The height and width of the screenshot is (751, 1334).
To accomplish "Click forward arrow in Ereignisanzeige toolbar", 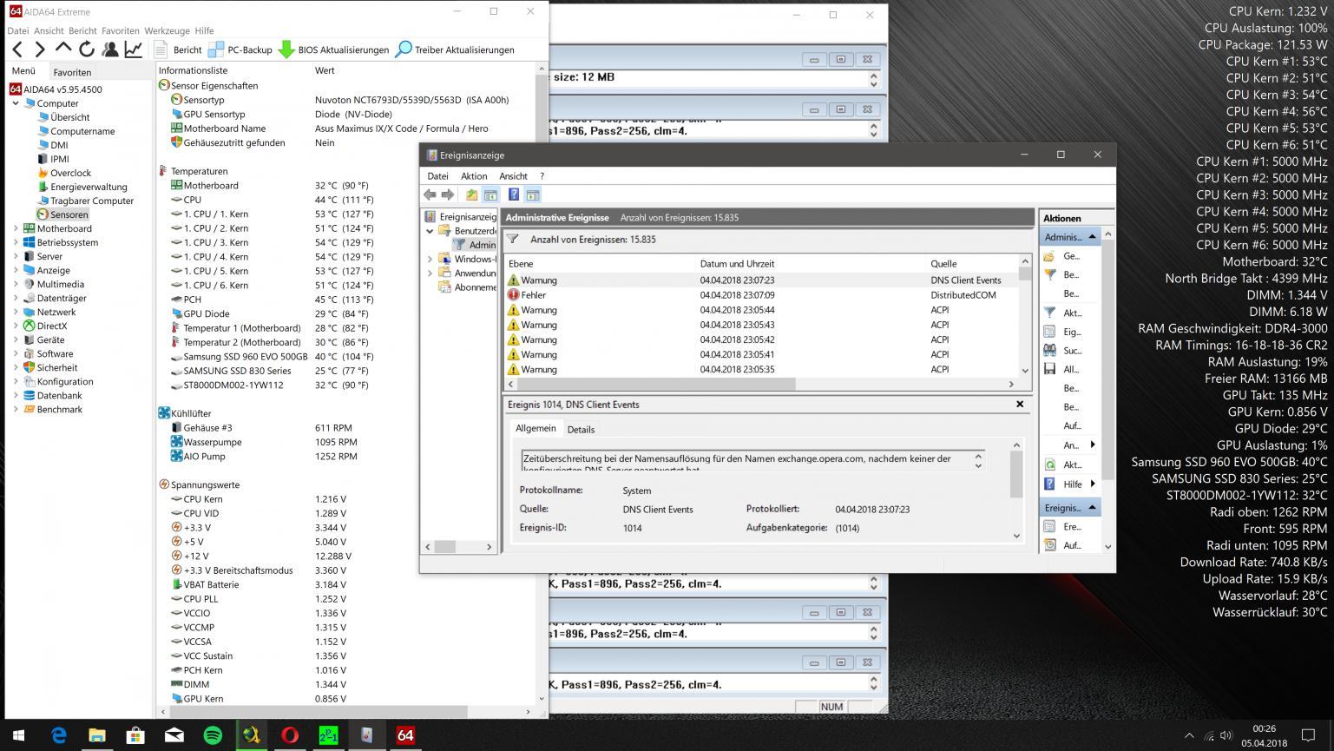I will 448,194.
